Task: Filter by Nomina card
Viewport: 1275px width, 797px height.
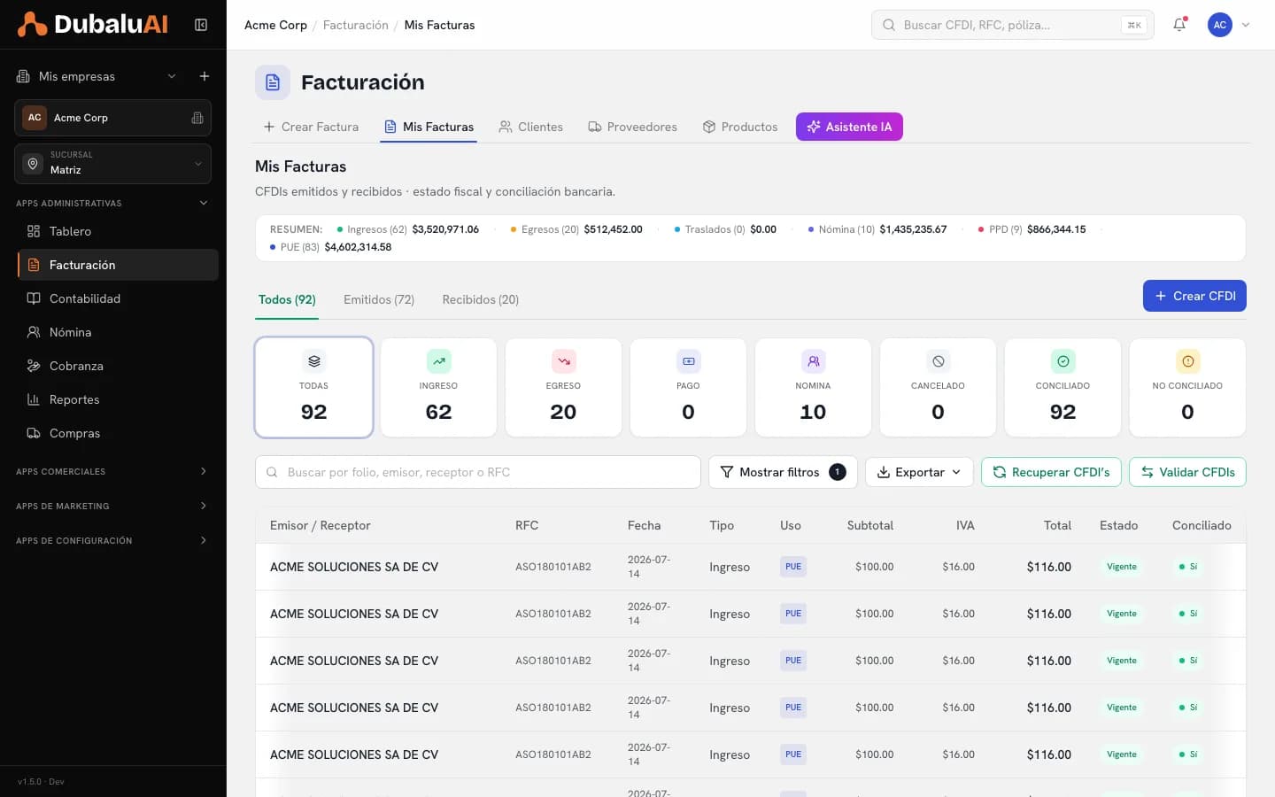Action: (813, 387)
